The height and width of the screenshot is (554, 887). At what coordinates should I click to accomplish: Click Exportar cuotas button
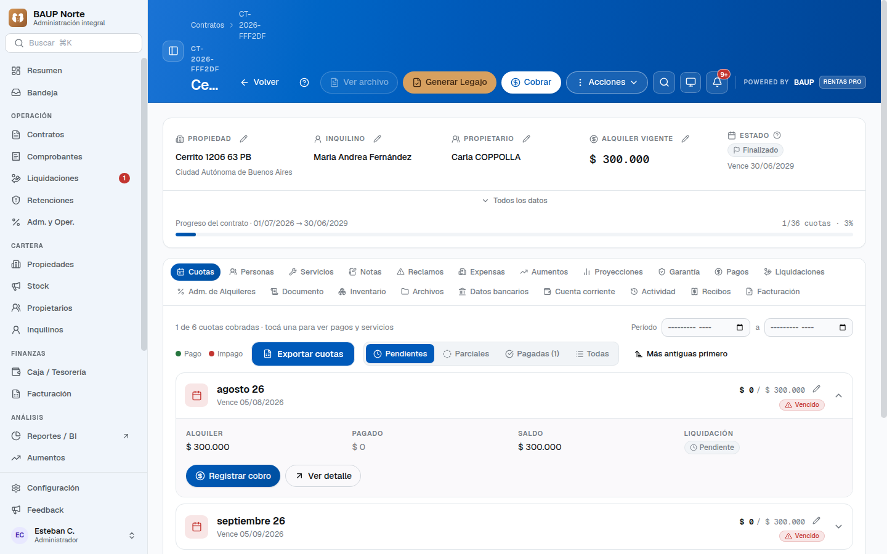303,354
